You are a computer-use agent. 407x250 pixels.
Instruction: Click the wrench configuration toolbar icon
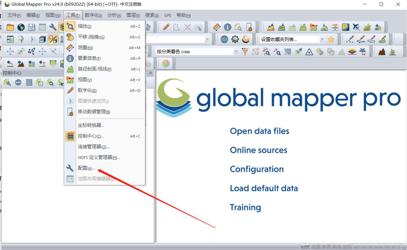click(x=53, y=27)
